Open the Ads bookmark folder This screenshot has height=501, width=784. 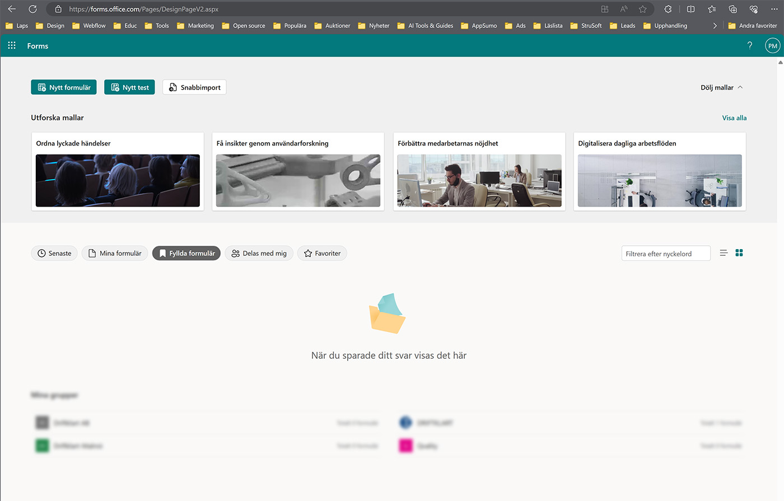coord(515,26)
